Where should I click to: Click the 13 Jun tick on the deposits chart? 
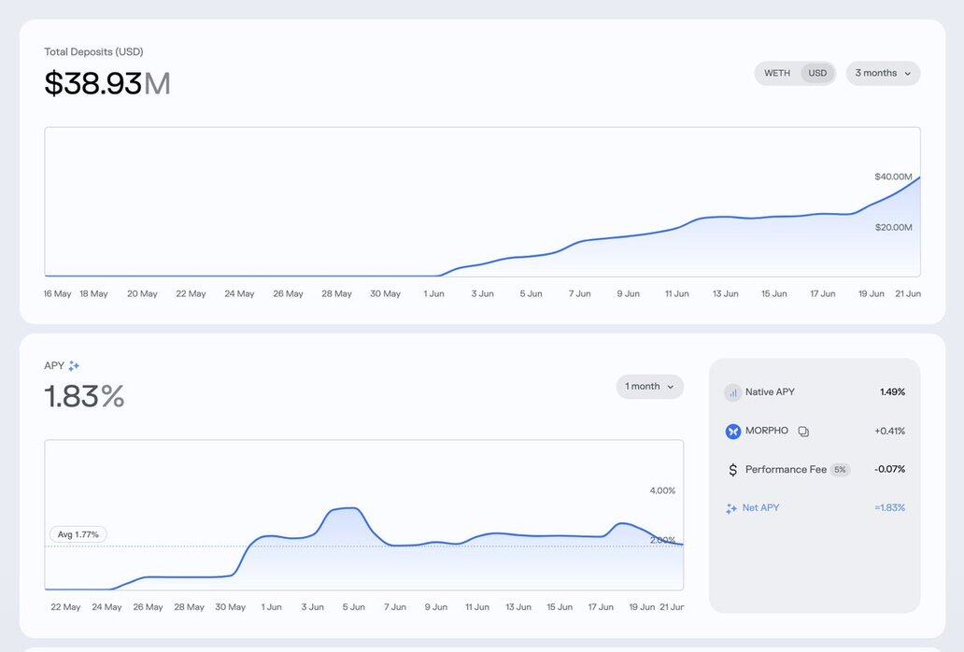tap(725, 293)
